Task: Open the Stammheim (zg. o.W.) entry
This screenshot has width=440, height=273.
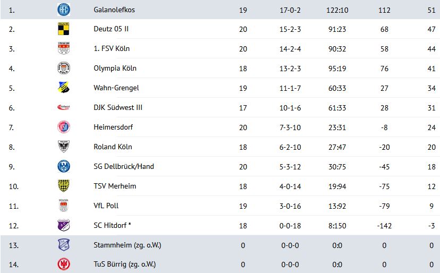Action: [x=128, y=245]
